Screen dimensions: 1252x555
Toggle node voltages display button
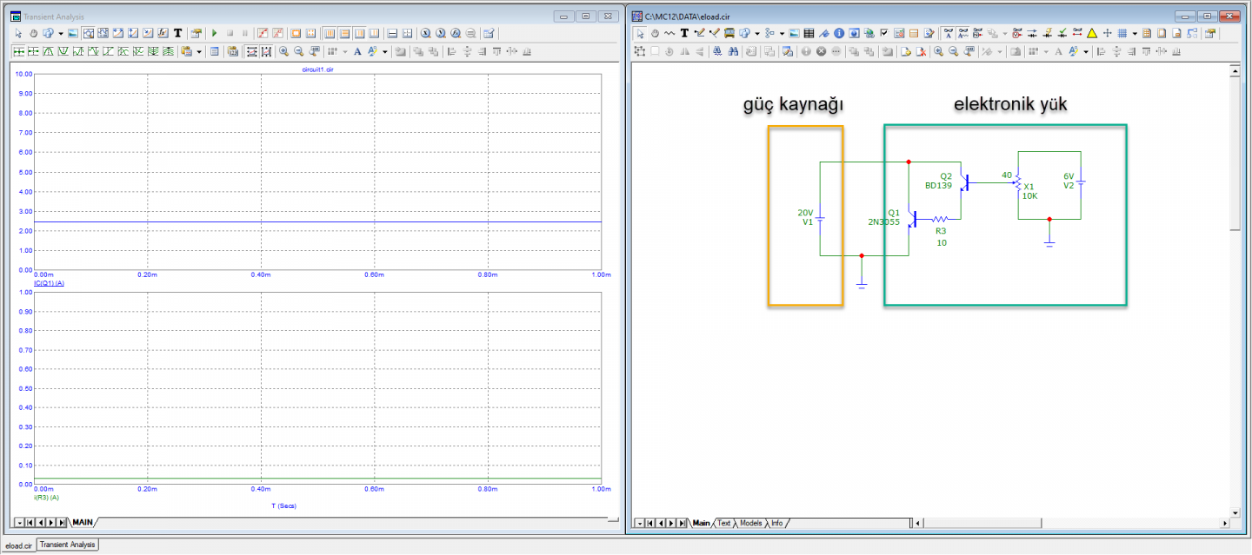coord(1016,33)
